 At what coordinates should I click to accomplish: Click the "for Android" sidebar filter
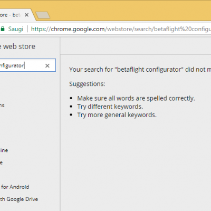15,187
